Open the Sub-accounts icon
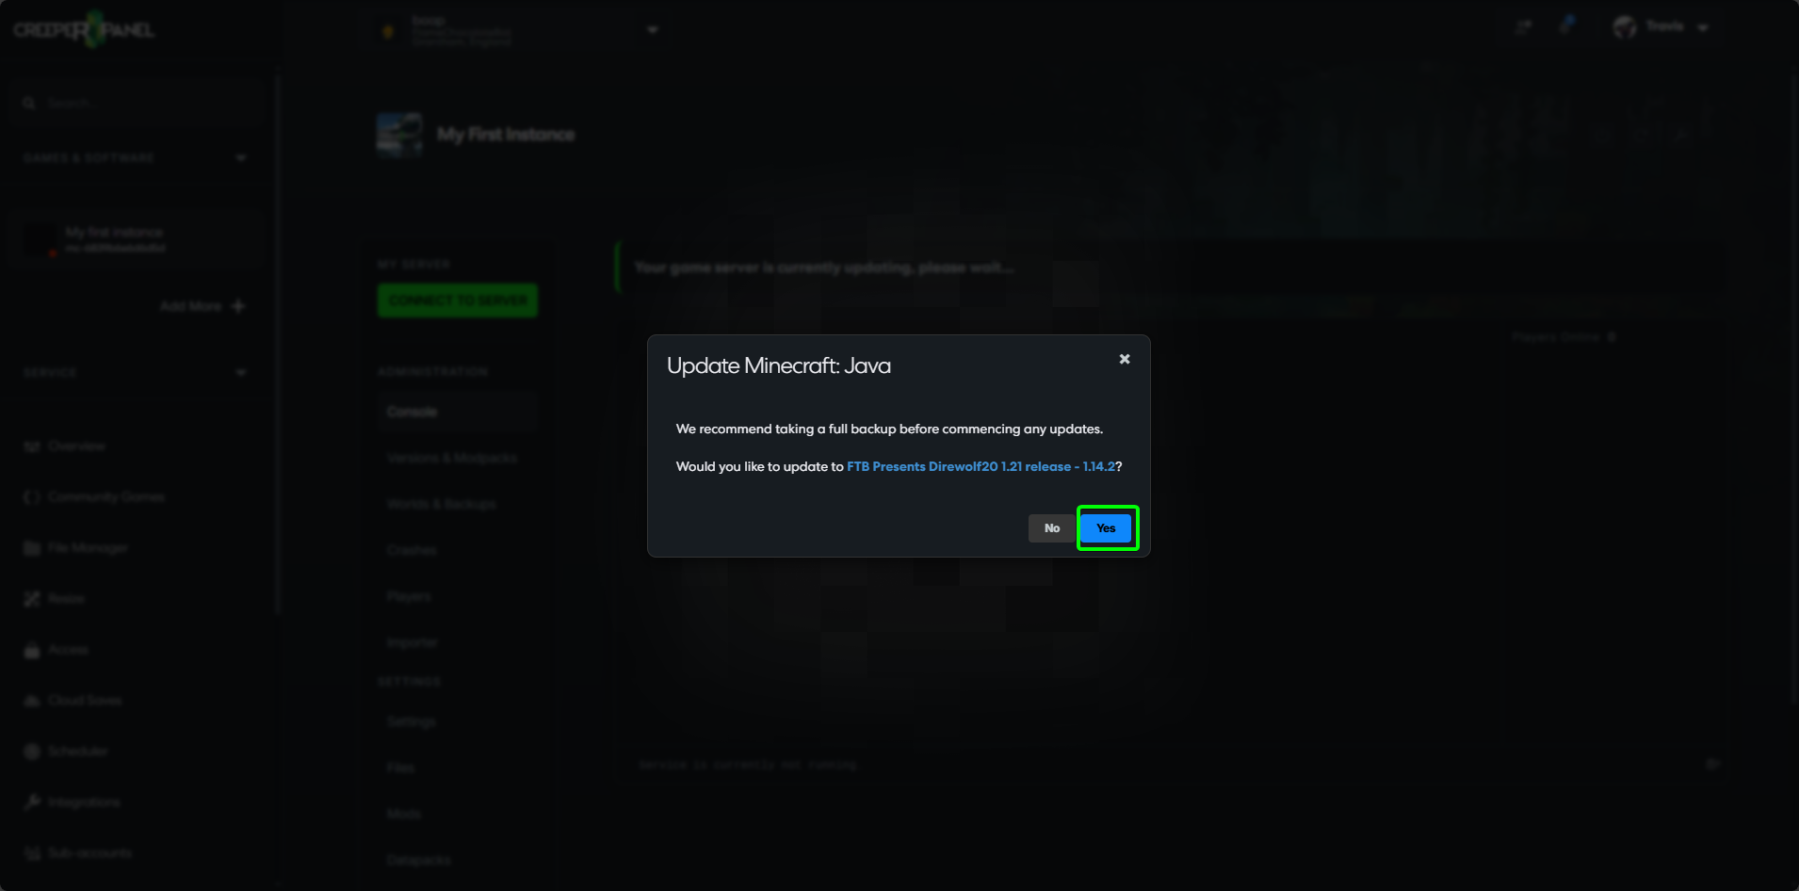 pyautogui.click(x=31, y=852)
